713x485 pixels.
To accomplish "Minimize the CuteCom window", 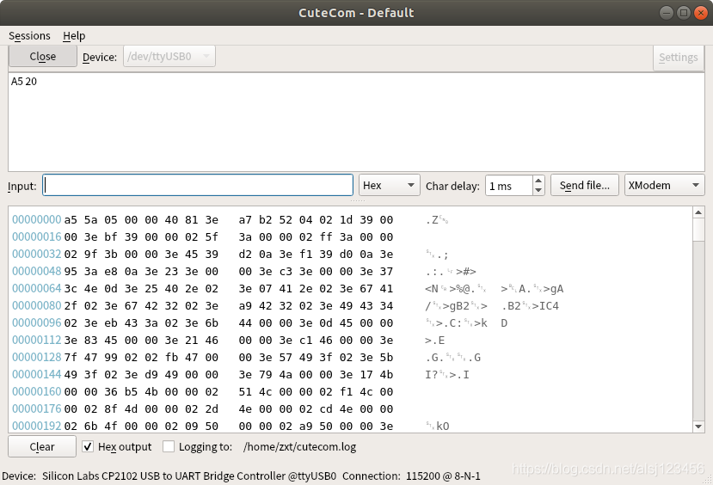I will (x=667, y=13).
